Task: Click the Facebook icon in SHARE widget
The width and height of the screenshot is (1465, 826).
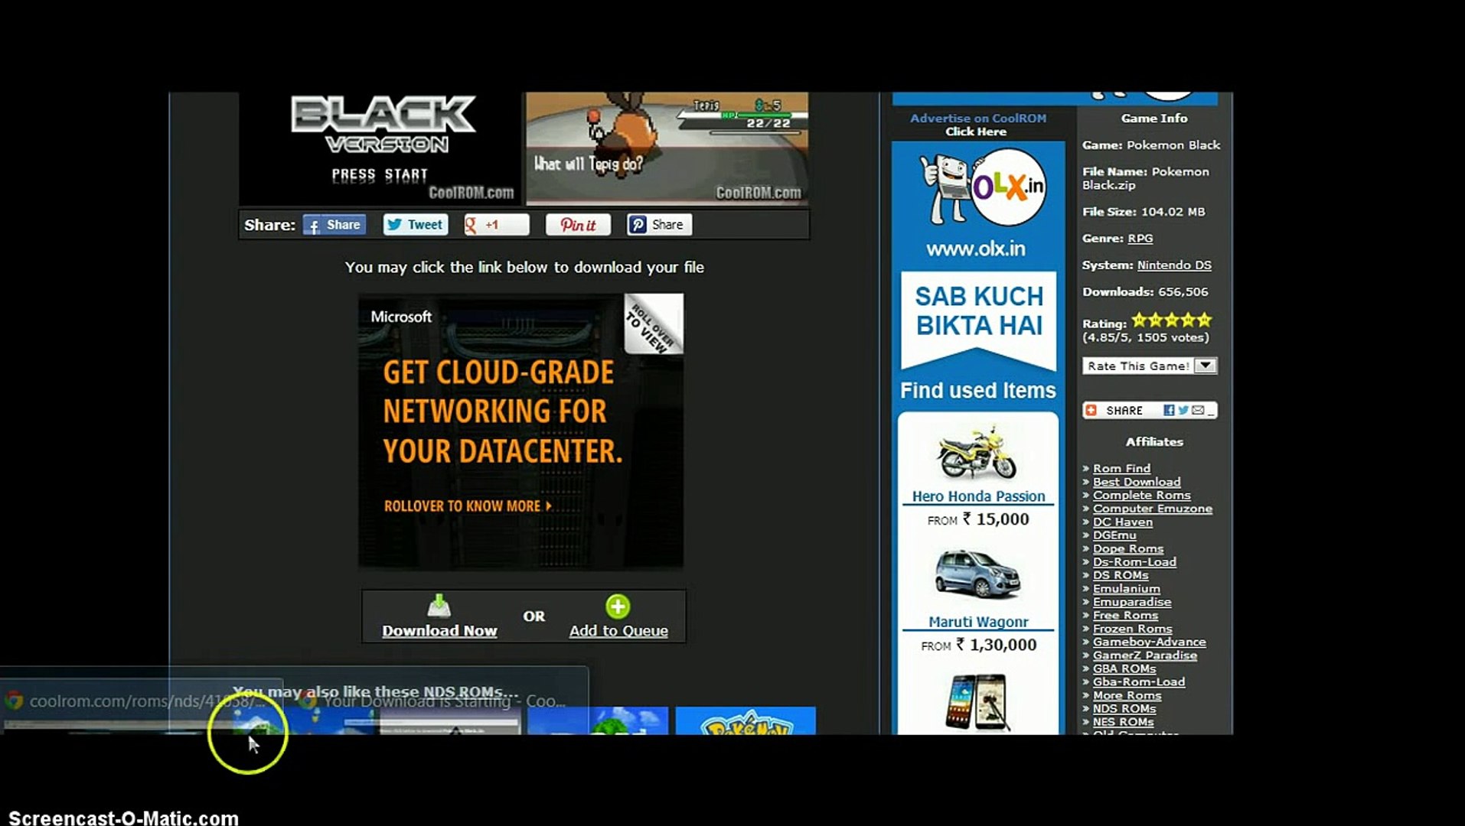Action: [x=1169, y=411]
